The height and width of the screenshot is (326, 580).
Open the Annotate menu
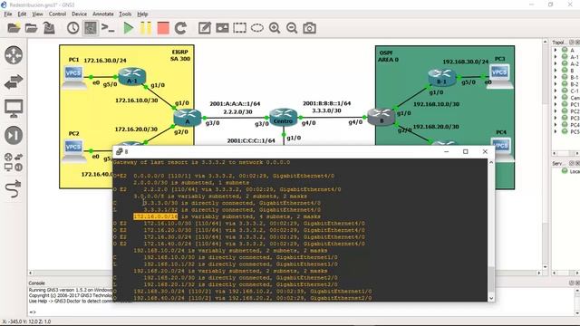102,14
